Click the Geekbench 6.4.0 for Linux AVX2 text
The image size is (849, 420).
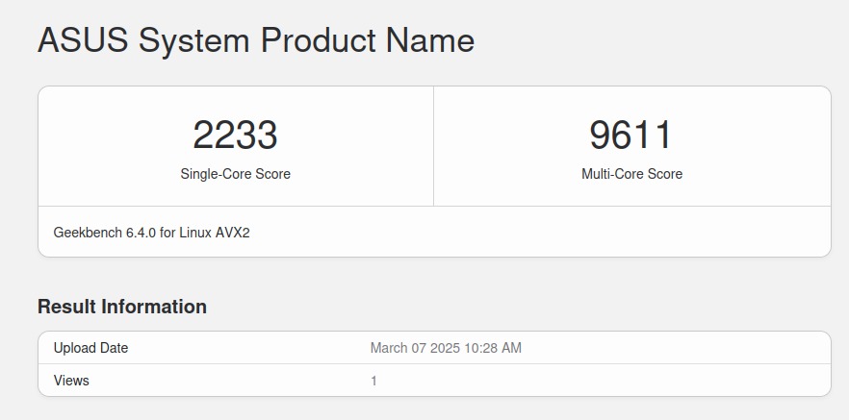coord(151,233)
